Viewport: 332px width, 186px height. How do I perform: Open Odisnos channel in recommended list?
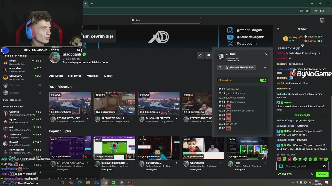point(22,113)
